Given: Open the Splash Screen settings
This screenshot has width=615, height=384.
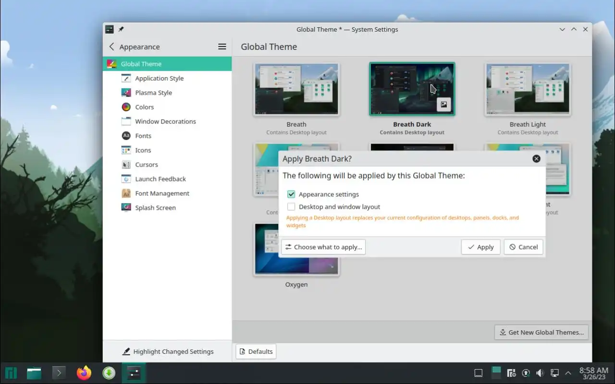Looking at the screenshot, I should click(167, 208).
